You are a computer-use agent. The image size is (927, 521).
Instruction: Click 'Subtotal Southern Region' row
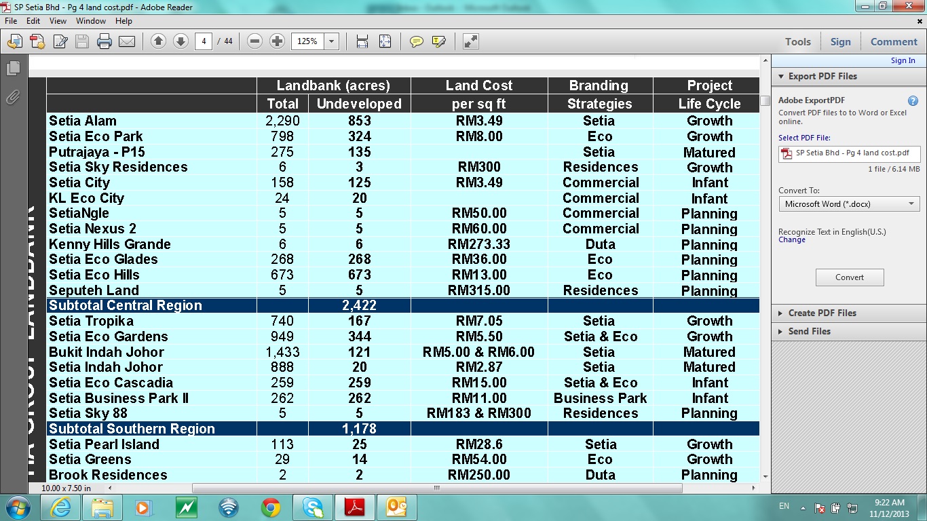point(403,429)
